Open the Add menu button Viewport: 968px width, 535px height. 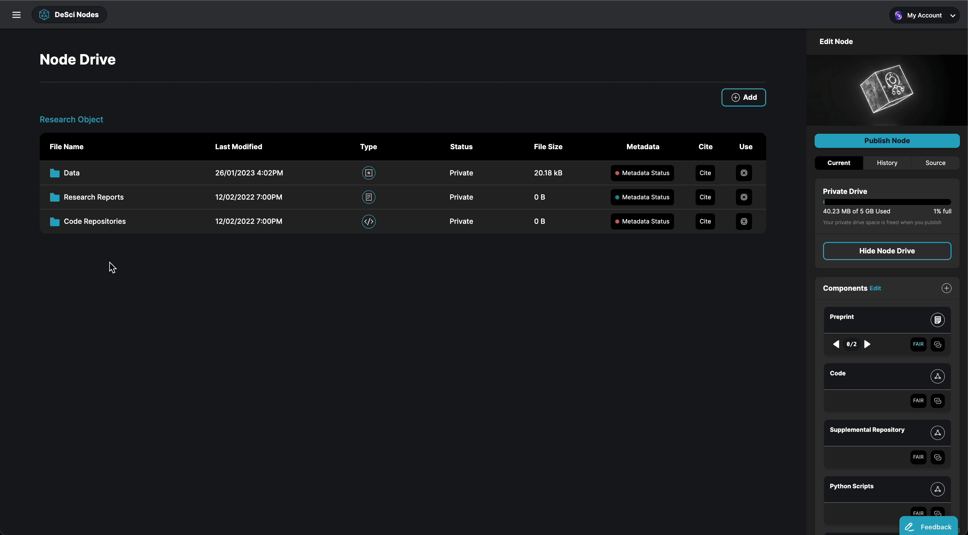coord(743,97)
